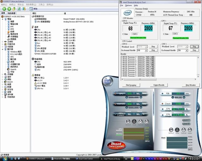Click the Up level arrow in EVEREST toolbar
202x161 pixels.
coord(14,9)
